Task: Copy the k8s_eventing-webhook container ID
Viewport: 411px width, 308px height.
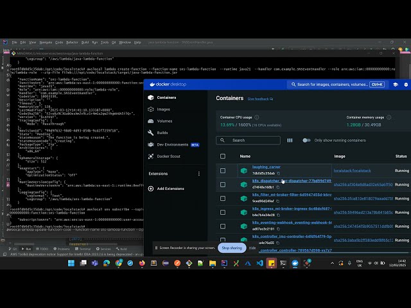Action: 278,229
